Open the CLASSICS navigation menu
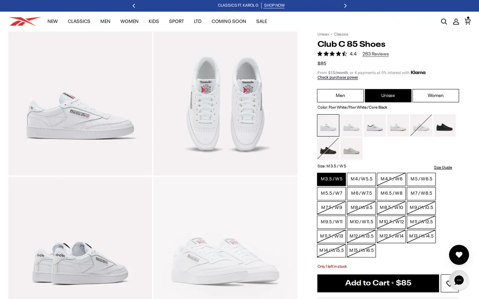The image size is (479, 299). pos(79,21)
